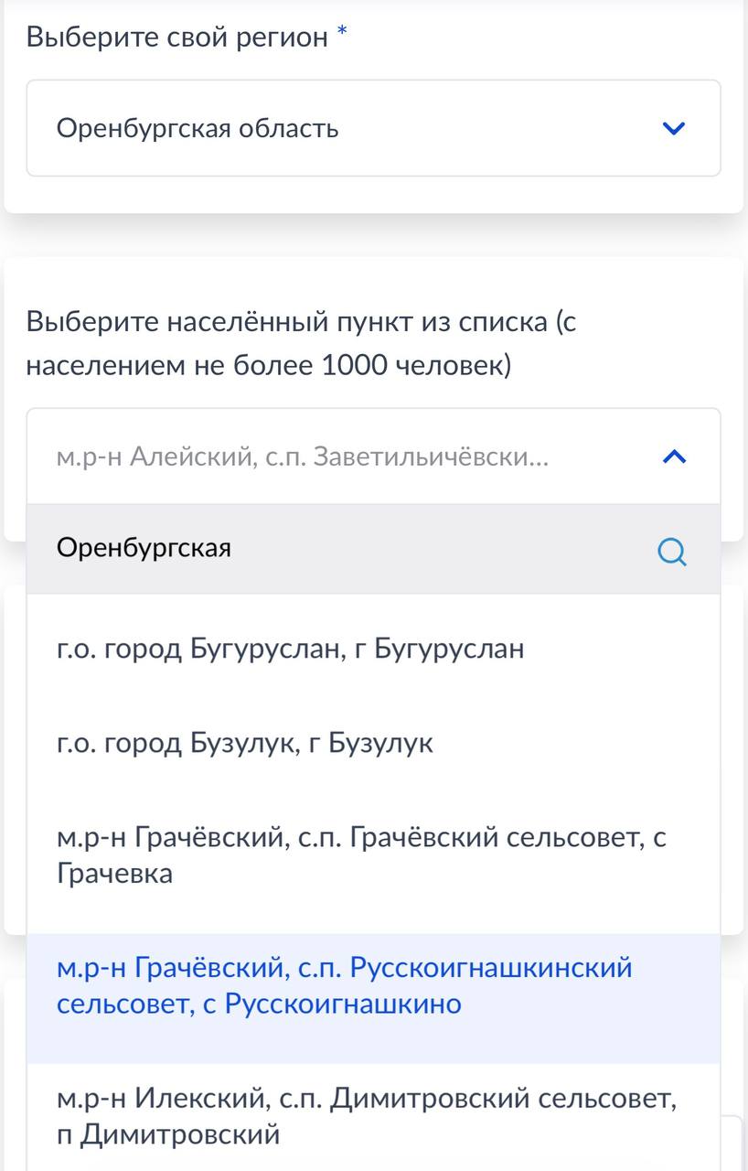The height and width of the screenshot is (1171, 748).
Task: Click the м.р-н Алейский settlement combo box
Action: coord(347,457)
